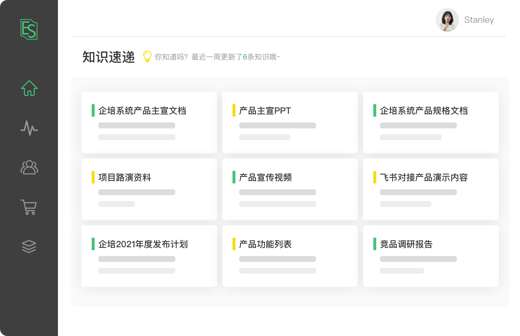Image resolution: width=520 pixels, height=336 pixels.
Task: Click the green 6 updated knowledge count link
Action: point(244,57)
